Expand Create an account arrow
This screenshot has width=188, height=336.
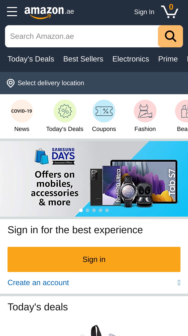tap(179, 283)
